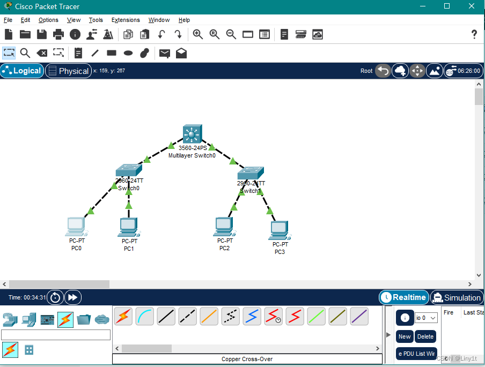Choose the Delete tool
Viewport: 485px width, 367px height.
coord(42,53)
